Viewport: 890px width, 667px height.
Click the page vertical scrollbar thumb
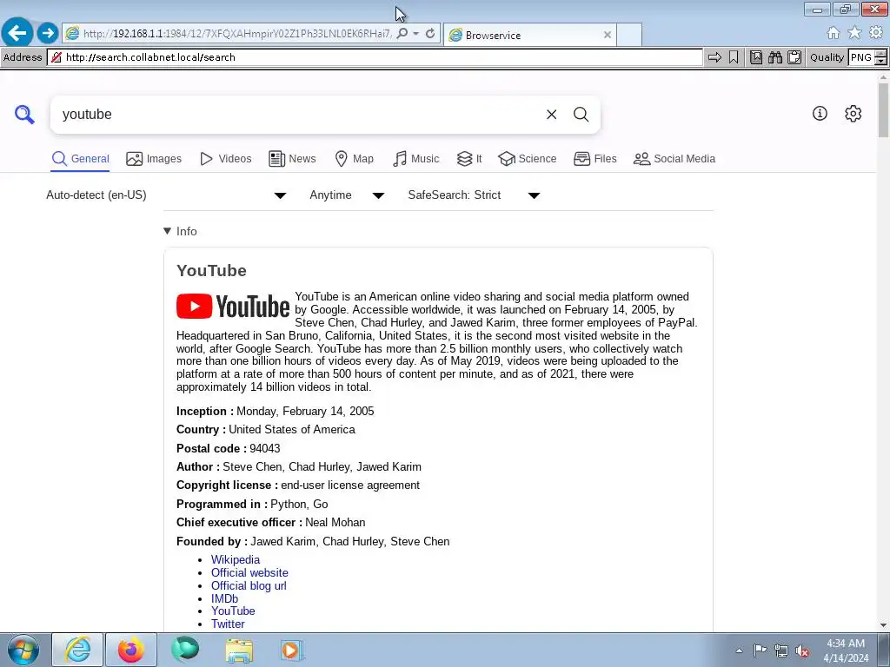pos(883,110)
